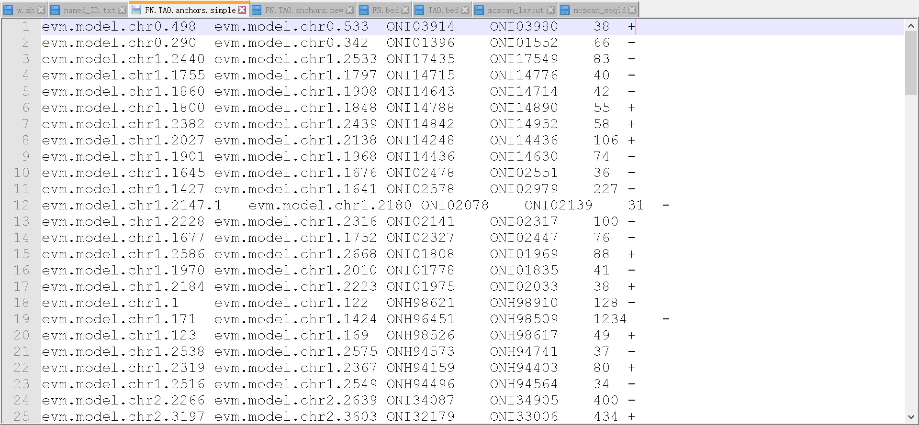Click text evm.model.chr2.2639 on line 24
This screenshot has height=425, width=919.
pos(296,400)
